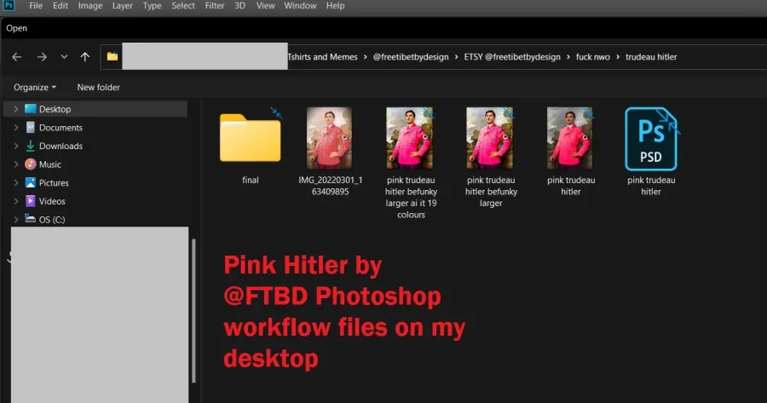Viewport: 767px width, 403px height.
Task: Select the final folder icon
Action: click(251, 137)
